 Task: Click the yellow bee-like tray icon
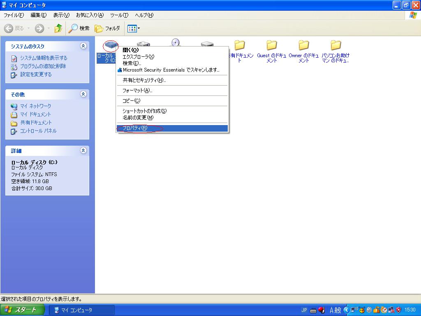point(362,310)
